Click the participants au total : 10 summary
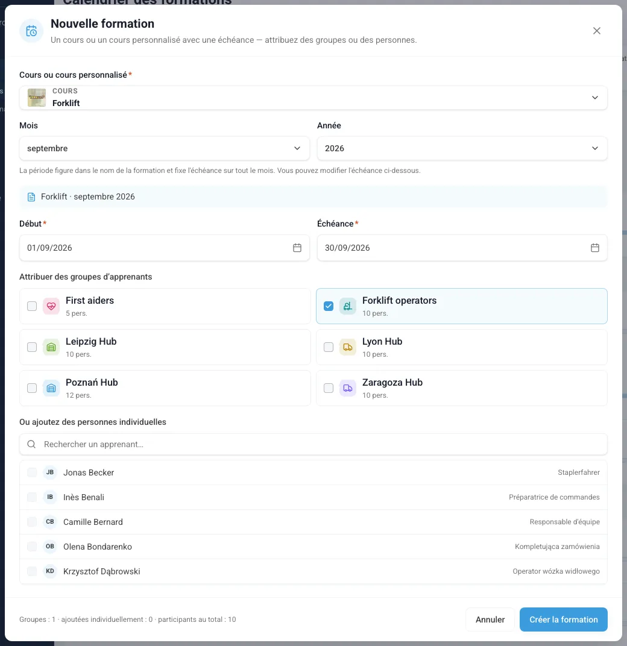Screen dimensions: 627x646 197,619
